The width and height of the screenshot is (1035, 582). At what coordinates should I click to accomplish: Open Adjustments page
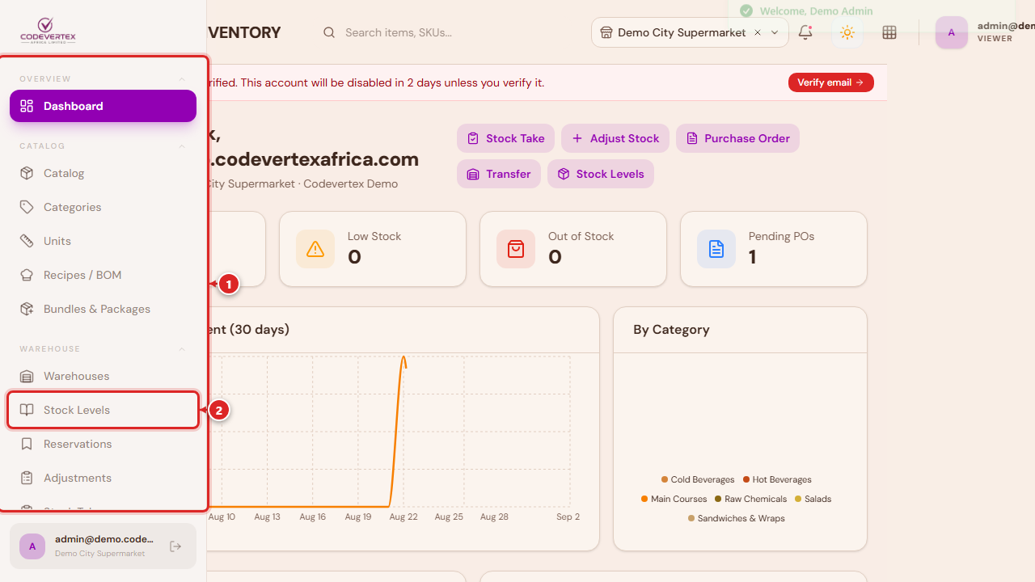coord(103,478)
